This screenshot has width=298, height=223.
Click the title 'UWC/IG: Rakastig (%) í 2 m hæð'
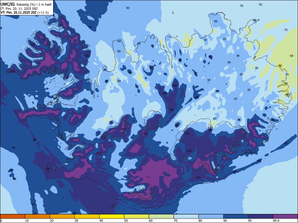click(26, 4)
